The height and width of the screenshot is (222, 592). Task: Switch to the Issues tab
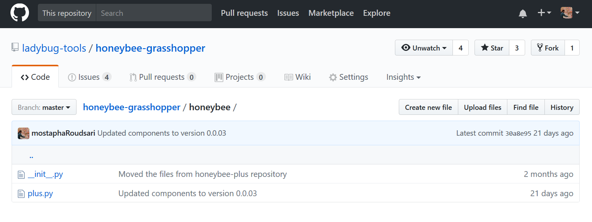tap(90, 77)
